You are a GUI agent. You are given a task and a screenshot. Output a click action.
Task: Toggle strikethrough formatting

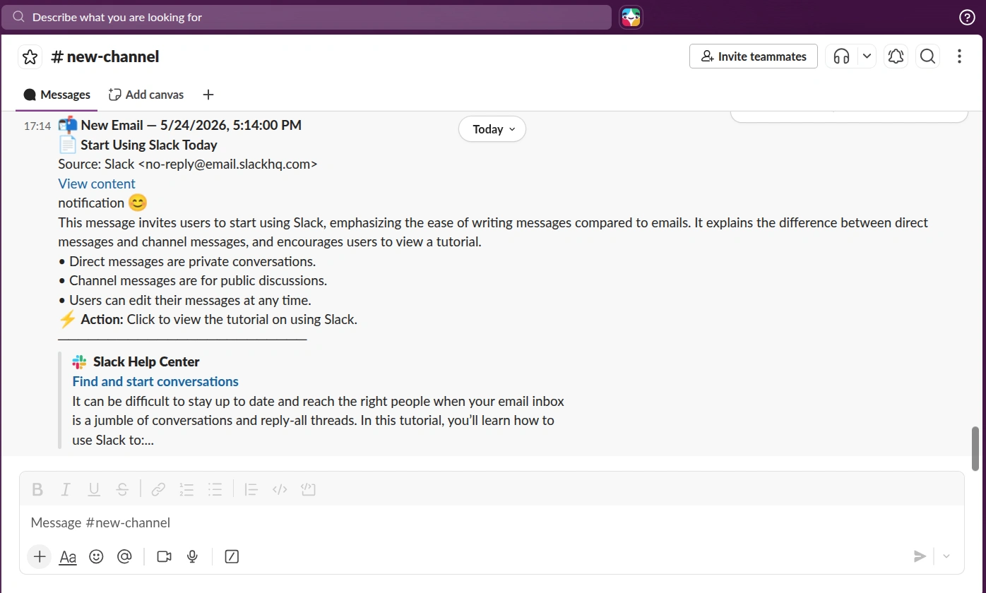(122, 489)
